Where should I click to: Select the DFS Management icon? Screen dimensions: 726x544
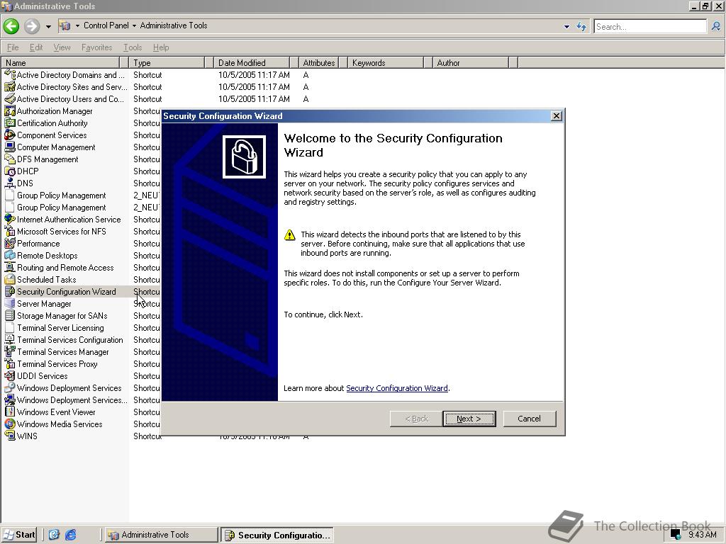10,159
